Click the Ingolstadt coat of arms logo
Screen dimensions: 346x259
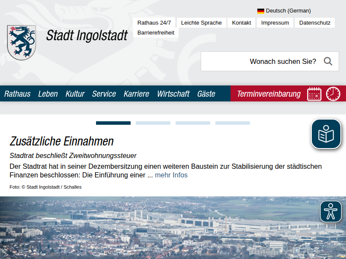pos(21,42)
